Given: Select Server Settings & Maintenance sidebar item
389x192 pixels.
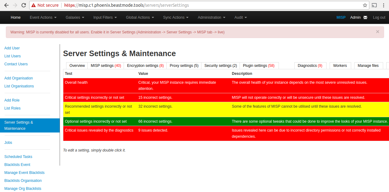Looking at the screenshot, I should click(x=30, y=125).
